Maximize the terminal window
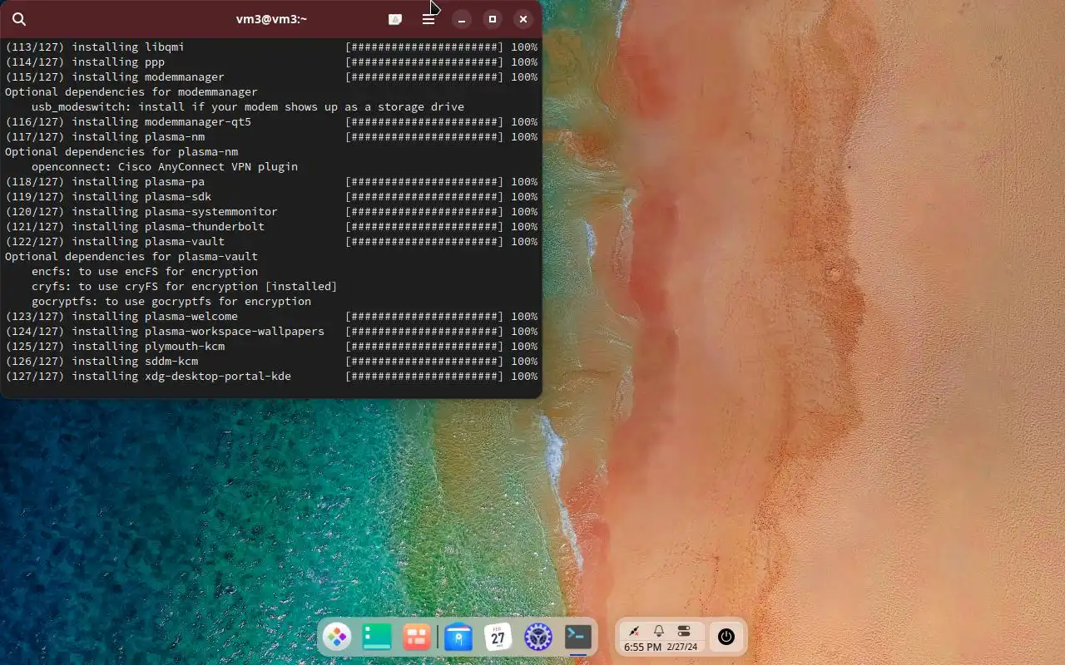 pos(493,19)
